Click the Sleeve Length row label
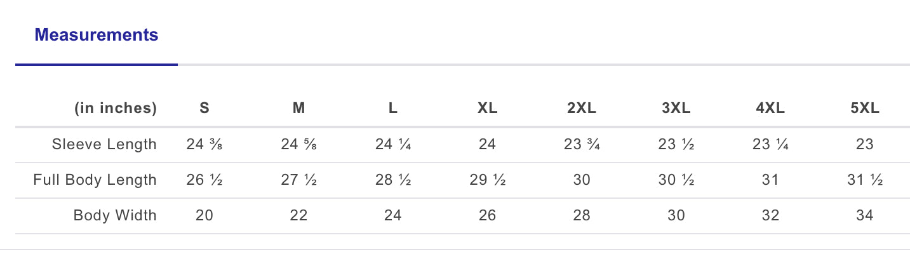 pos(104,144)
